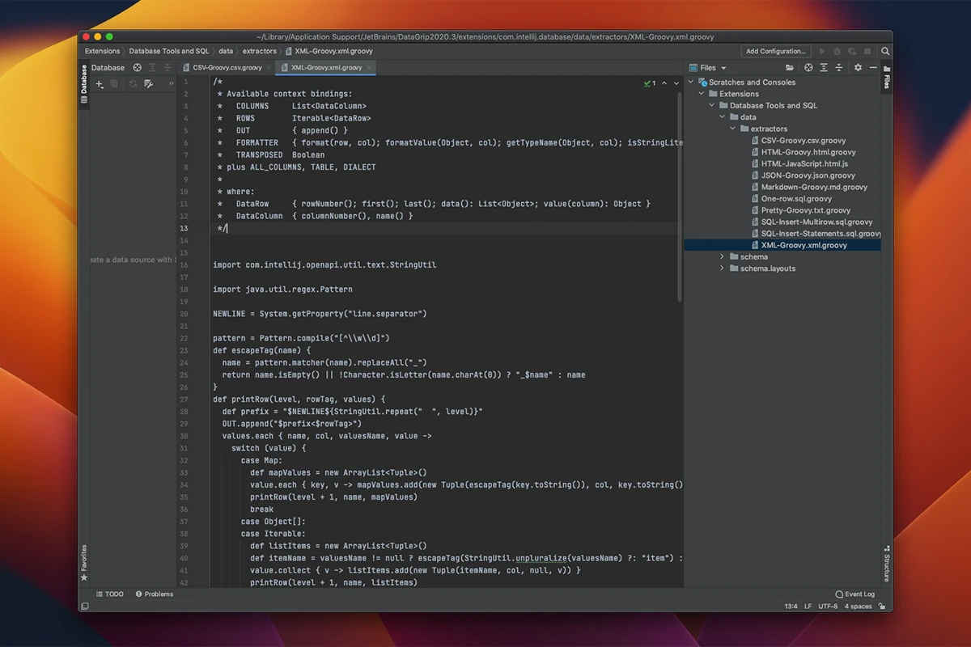Click the add data source plus icon
Screen dimensions: 971x647
click(x=100, y=84)
